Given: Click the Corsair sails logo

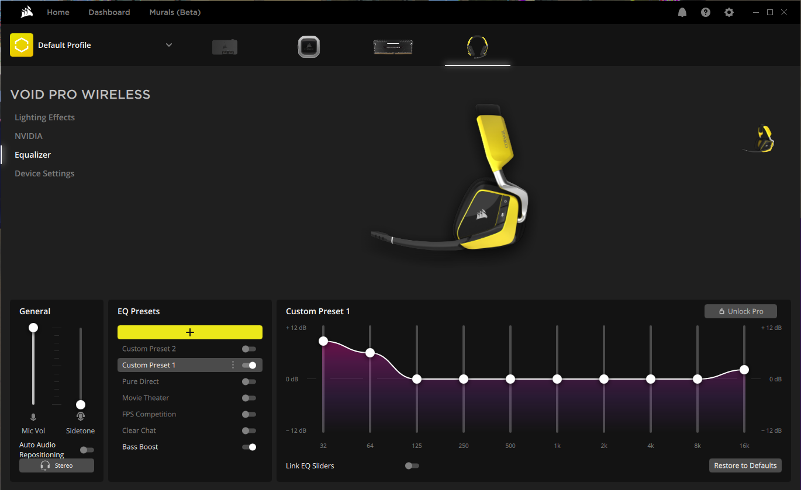Looking at the screenshot, I should (x=26, y=12).
